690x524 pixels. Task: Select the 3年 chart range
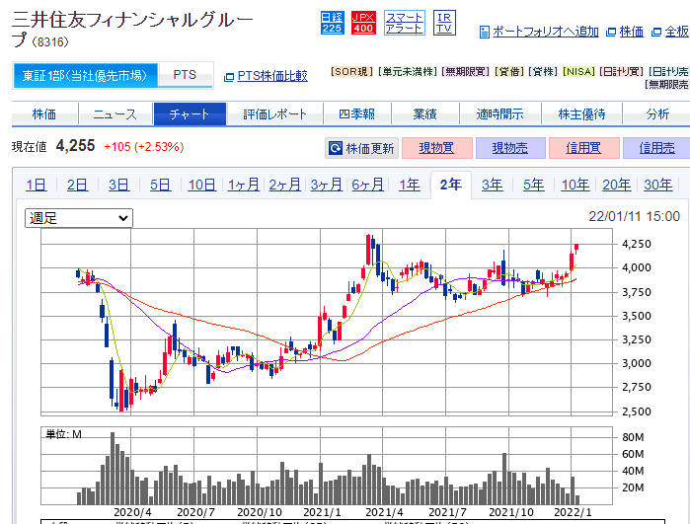[x=492, y=185]
